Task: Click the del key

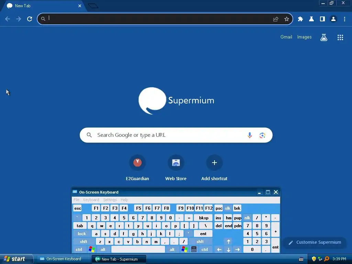Action: point(218,226)
